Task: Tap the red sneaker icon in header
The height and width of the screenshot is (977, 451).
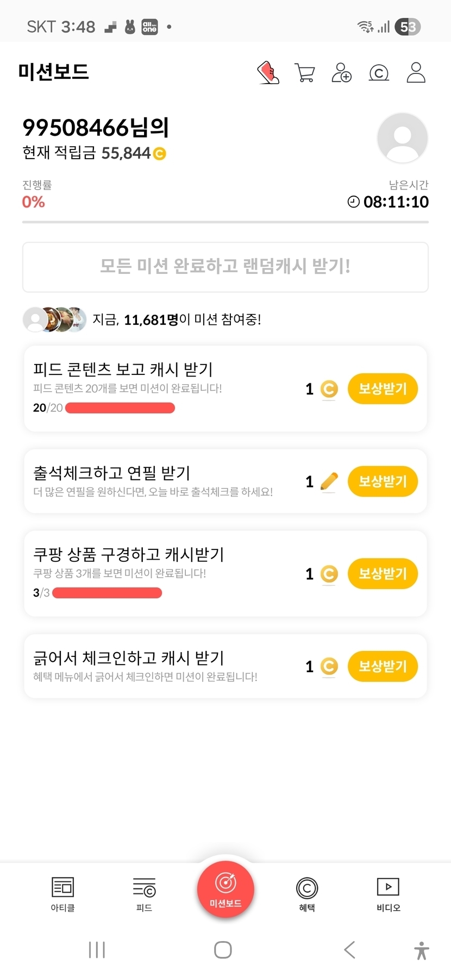Action: 268,73
